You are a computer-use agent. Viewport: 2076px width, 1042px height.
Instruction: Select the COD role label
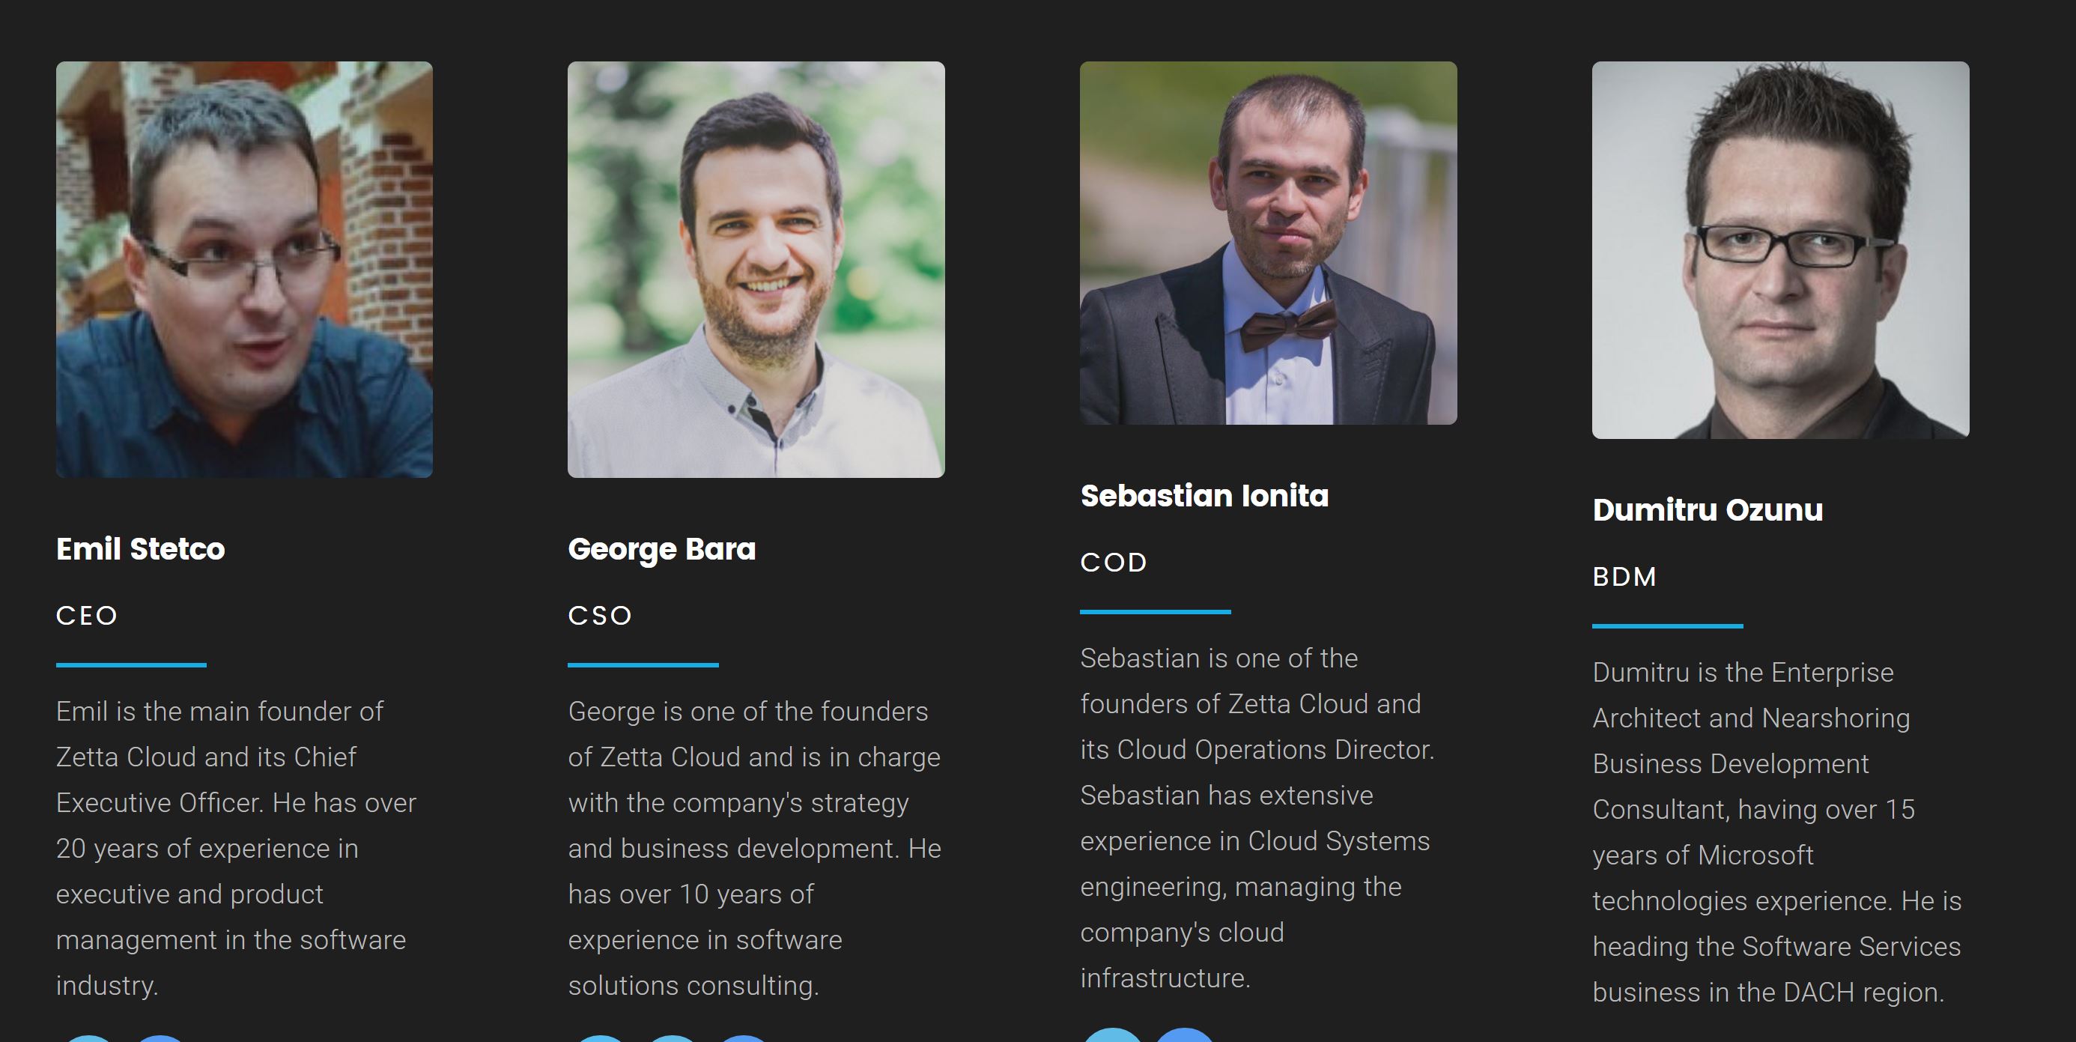tap(1114, 563)
